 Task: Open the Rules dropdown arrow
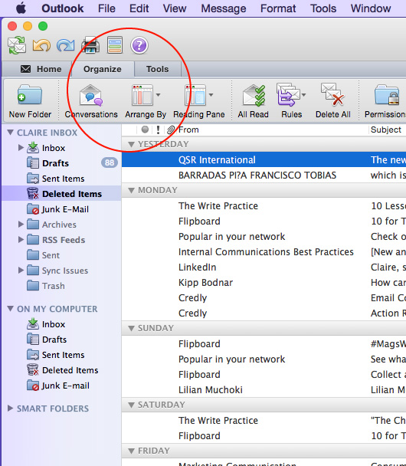pyautogui.click(x=304, y=95)
